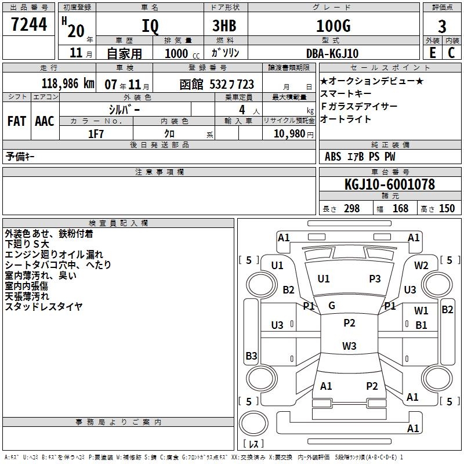Click the vehicle history 自家用

tap(124, 53)
